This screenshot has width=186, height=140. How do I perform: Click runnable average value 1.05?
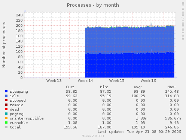140,123
